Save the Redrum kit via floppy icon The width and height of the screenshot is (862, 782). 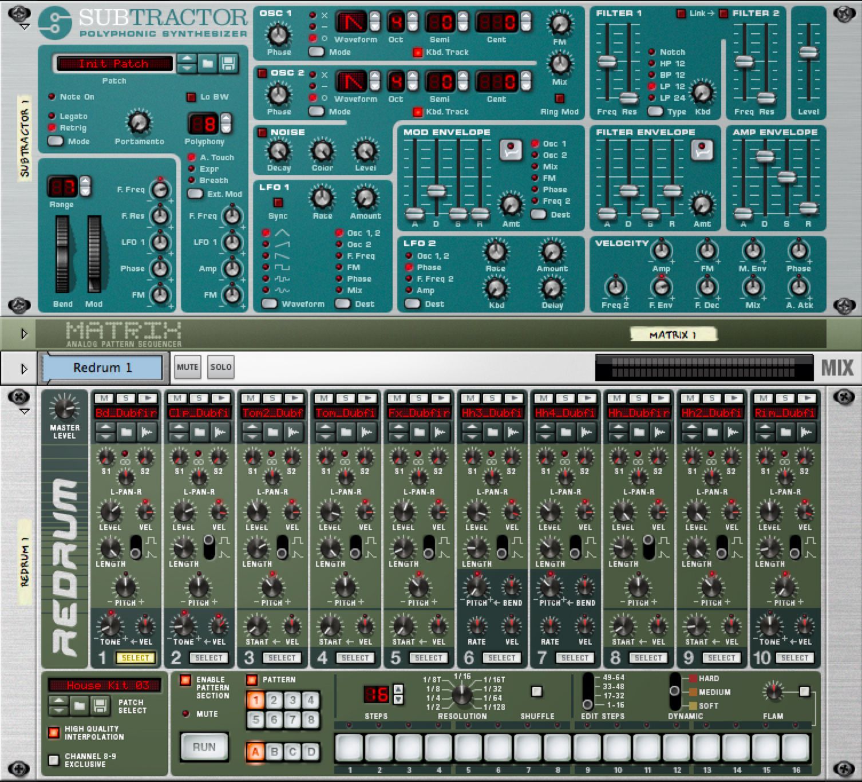[x=100, y=705]
